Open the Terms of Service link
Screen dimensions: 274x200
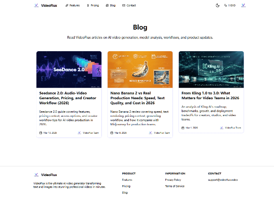pyautogui.click(x=175, y=186)
